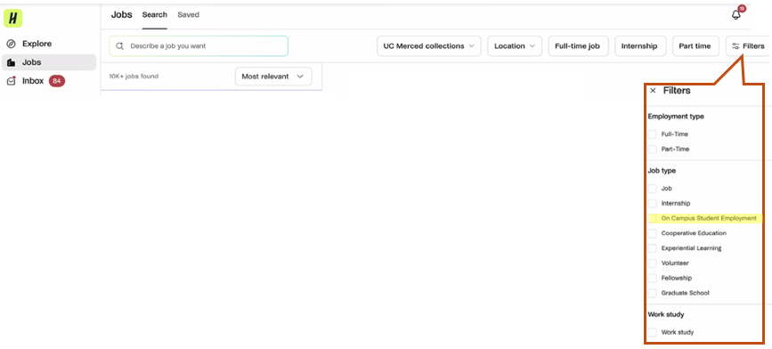Open Jobs in the sidebar
This screenshot has height=349, width=772.
coord(49,62)
